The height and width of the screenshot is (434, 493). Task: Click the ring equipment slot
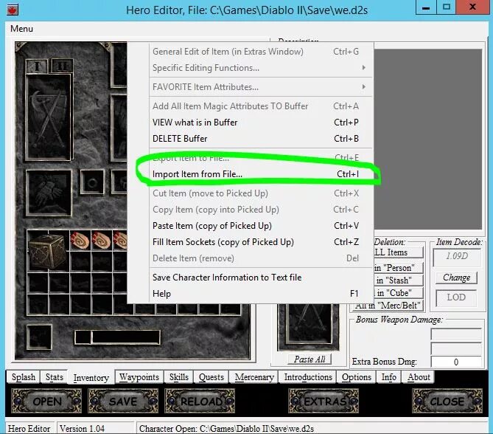92,182
